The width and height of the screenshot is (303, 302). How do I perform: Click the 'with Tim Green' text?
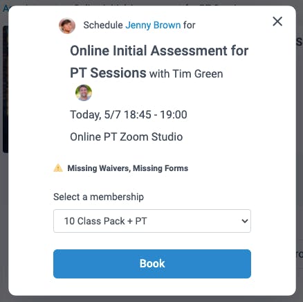click(186, 74)
